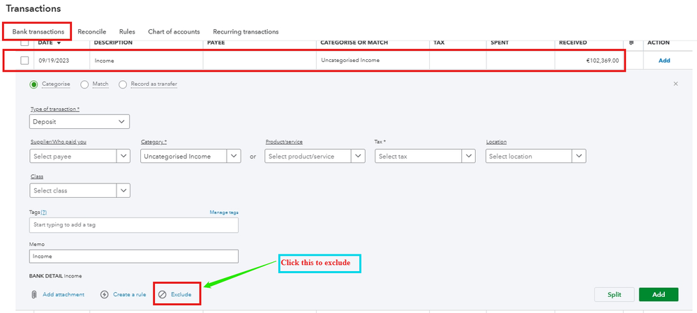Open the Rules tab
The height and width of the screenshot is (313, 697).
(127, 32)
